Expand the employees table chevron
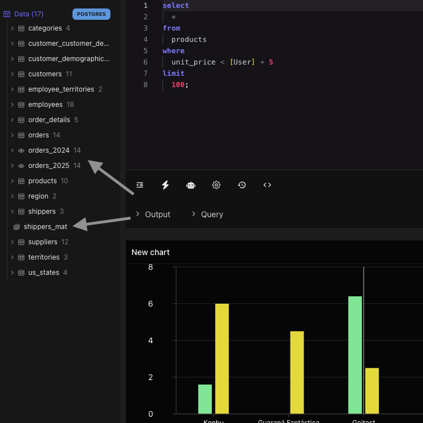The image size is (423, 423). (x=12, y=105)
